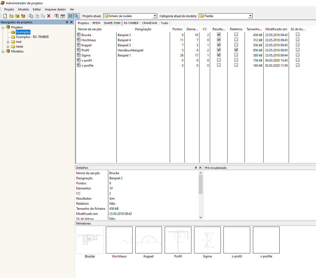This screenshot has width=316, height=278.
Task: Toggle Resultados checkbox for Brucke
Action: click(x=219, y=35)
